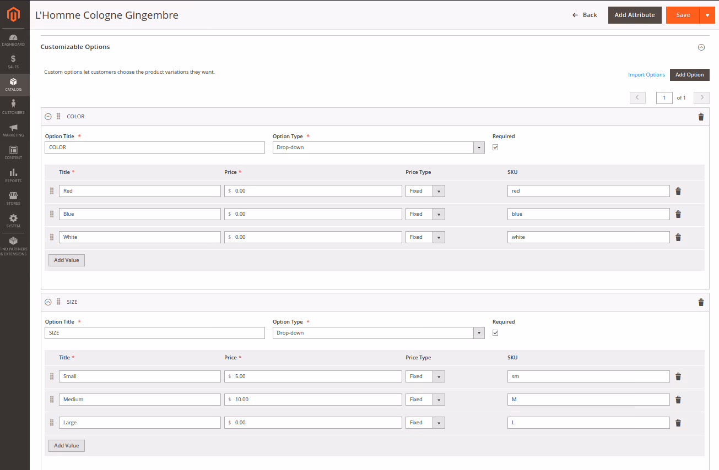Open Option Type dropdown for SIZE
The image size is (719, 470).
[379, 333]
